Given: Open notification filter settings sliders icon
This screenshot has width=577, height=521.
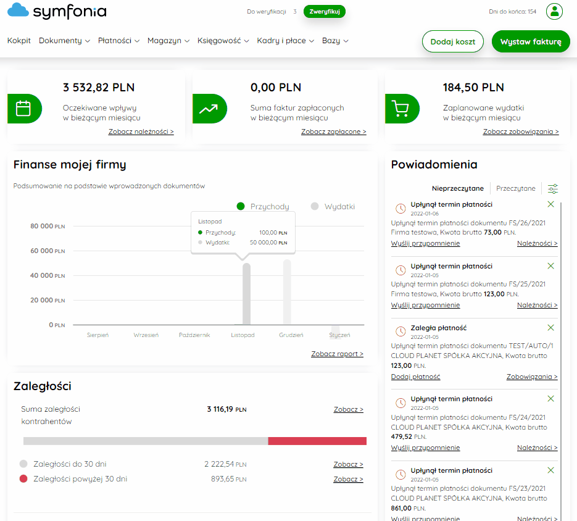Looking at the screenshot, I should point(553,188).
